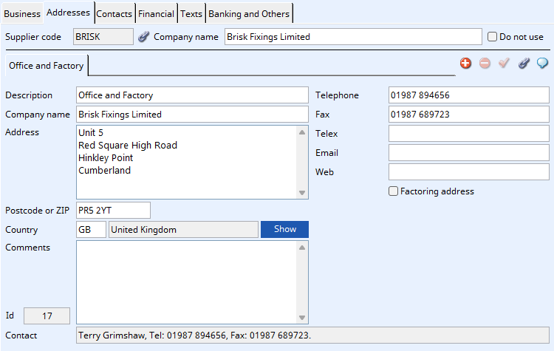554x351 pixels.
Task: Click the Supplier code field BRISK
Action: [x=103, y=37]
